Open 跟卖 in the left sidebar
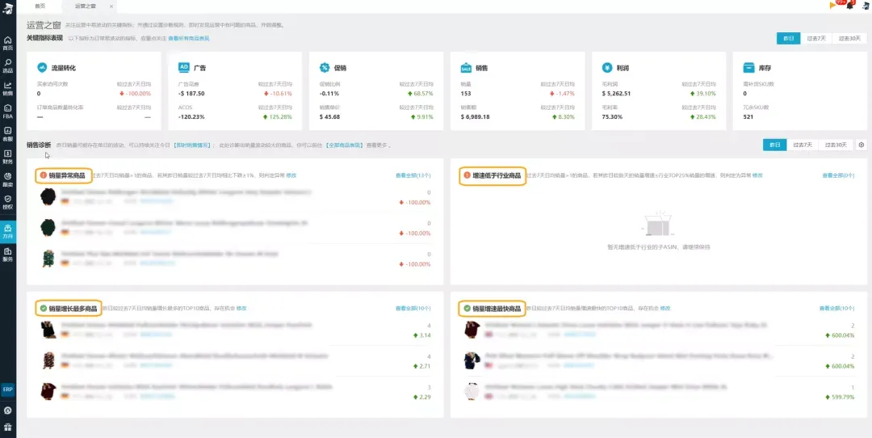The width and height of the screenshot is (872, 438). [8, 179]
